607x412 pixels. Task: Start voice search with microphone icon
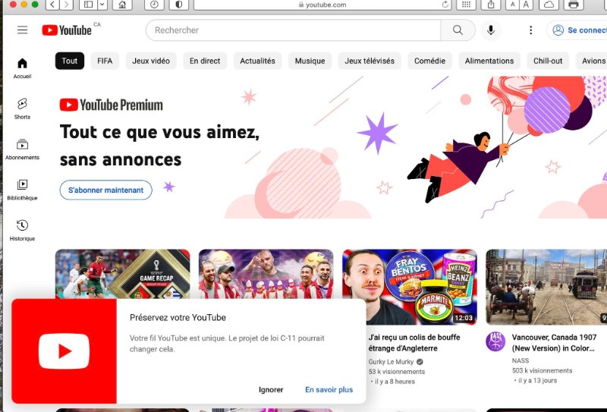[x=490, y=30]
